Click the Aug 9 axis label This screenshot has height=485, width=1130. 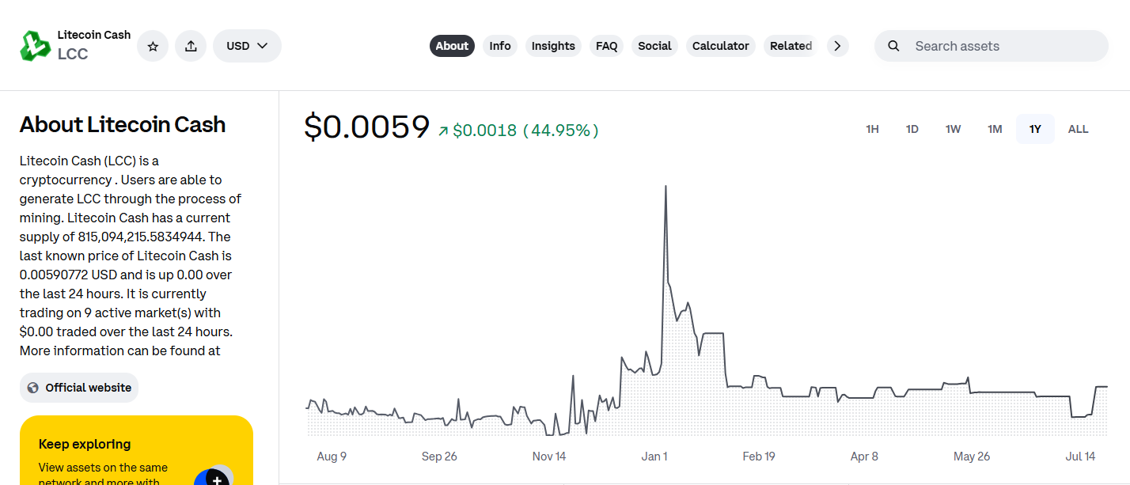[332, 457]
